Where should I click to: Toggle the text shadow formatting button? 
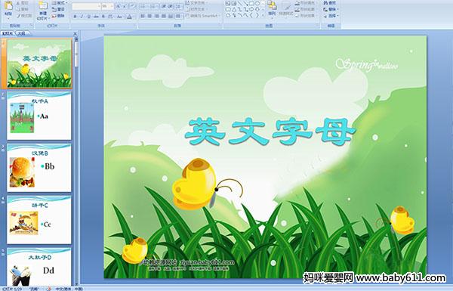(103, 17)
